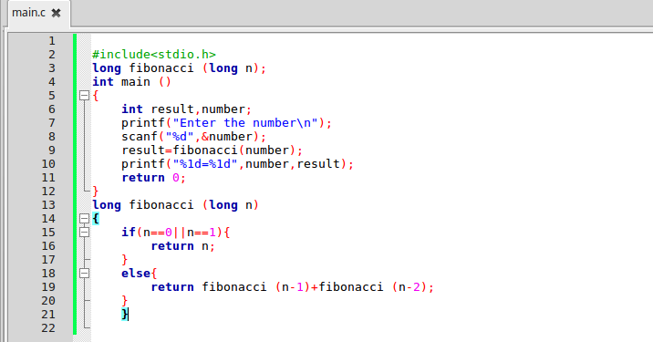Click line number 10 in the gutter
653x342 pixels.
coord(48,164)
